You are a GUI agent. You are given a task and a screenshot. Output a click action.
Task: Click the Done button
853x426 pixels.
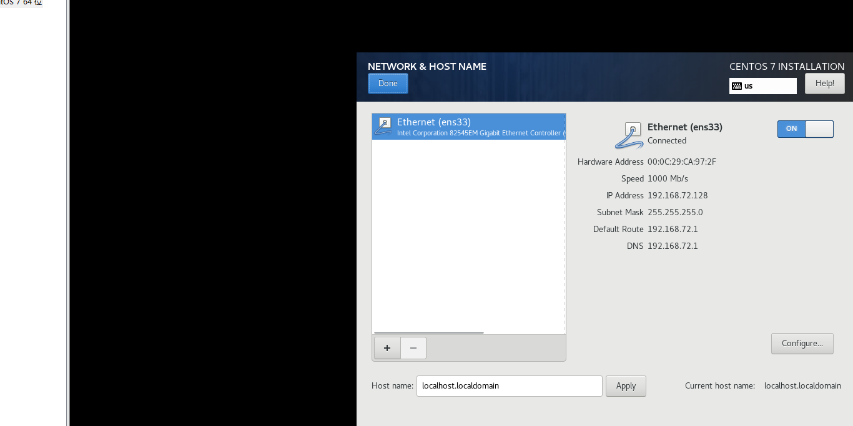click(x=388, y=84)
